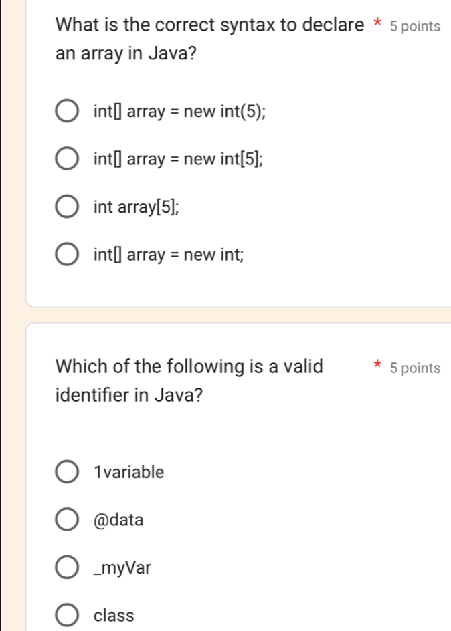
Task: Select the radio circle beside '1variable'
Action: 67,472
